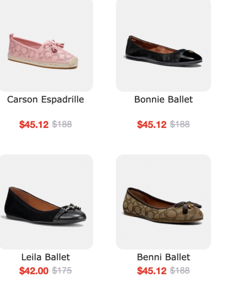Screen dimensions: 231x283
Task: Open the black Bonnie Ballet shoe image
Action: tap(163, 51)
